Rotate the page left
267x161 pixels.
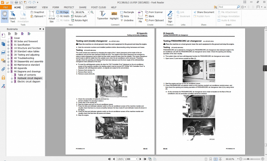[x=79, y=16]
